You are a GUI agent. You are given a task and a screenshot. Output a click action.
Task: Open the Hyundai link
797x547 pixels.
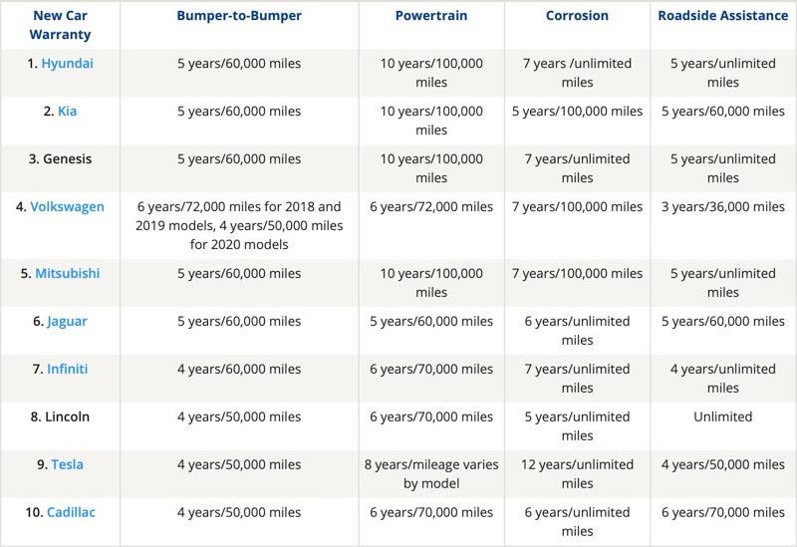pyautogui.click(x=67, y=64)
